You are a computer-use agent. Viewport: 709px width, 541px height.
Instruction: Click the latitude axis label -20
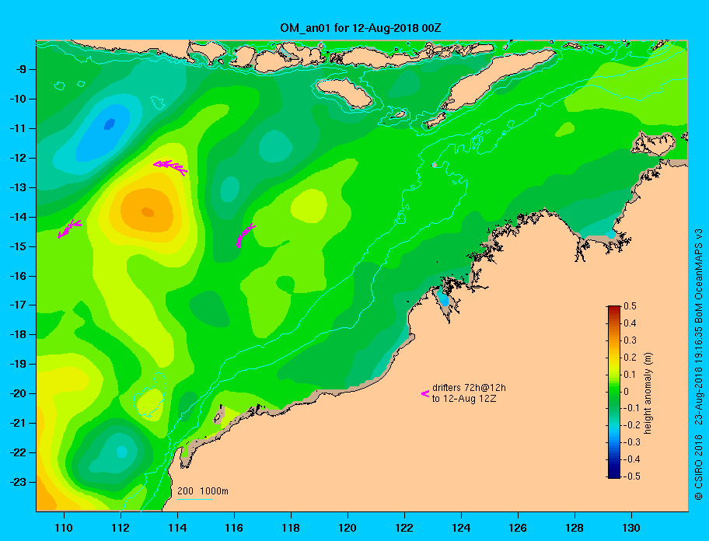tap(18, 393)
